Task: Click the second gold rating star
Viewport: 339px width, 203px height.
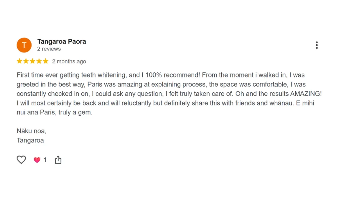Action: point(26,61)
